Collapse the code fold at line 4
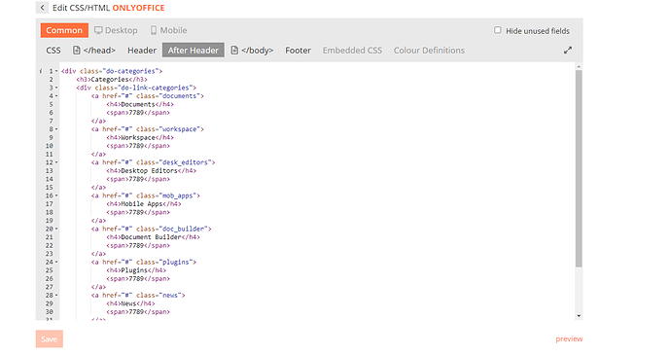Screen dimensions: 670x355 click(56, 95)
